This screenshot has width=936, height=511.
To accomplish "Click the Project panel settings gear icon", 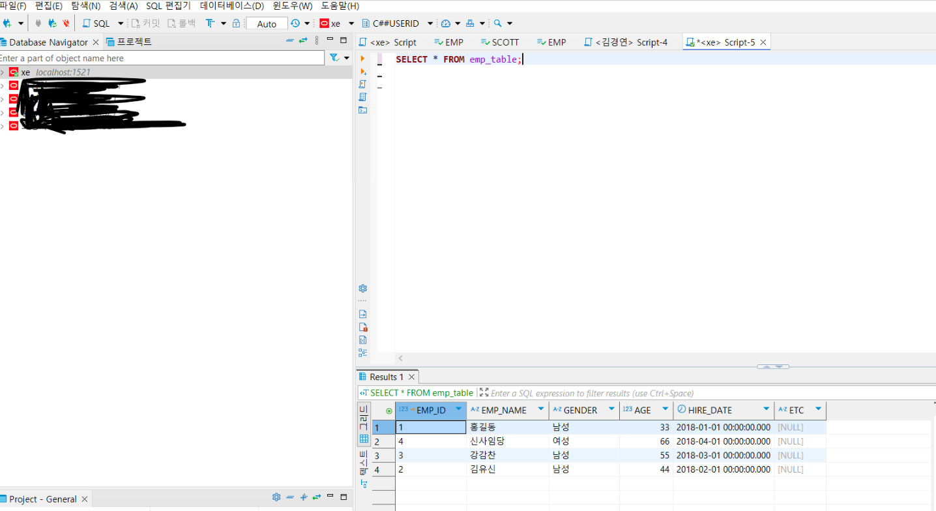I will pyautogui.click(x=276, y=497).
